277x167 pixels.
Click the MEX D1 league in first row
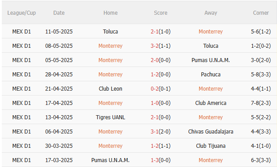point(22,32)
